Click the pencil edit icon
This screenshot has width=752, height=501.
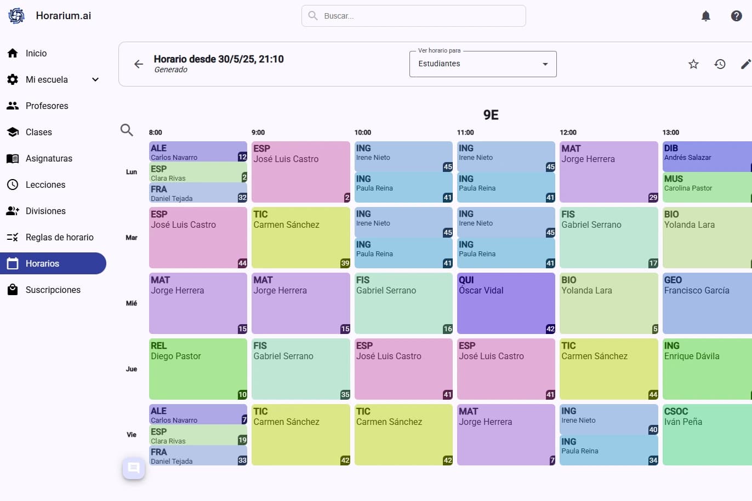click(x=745, y=64)
